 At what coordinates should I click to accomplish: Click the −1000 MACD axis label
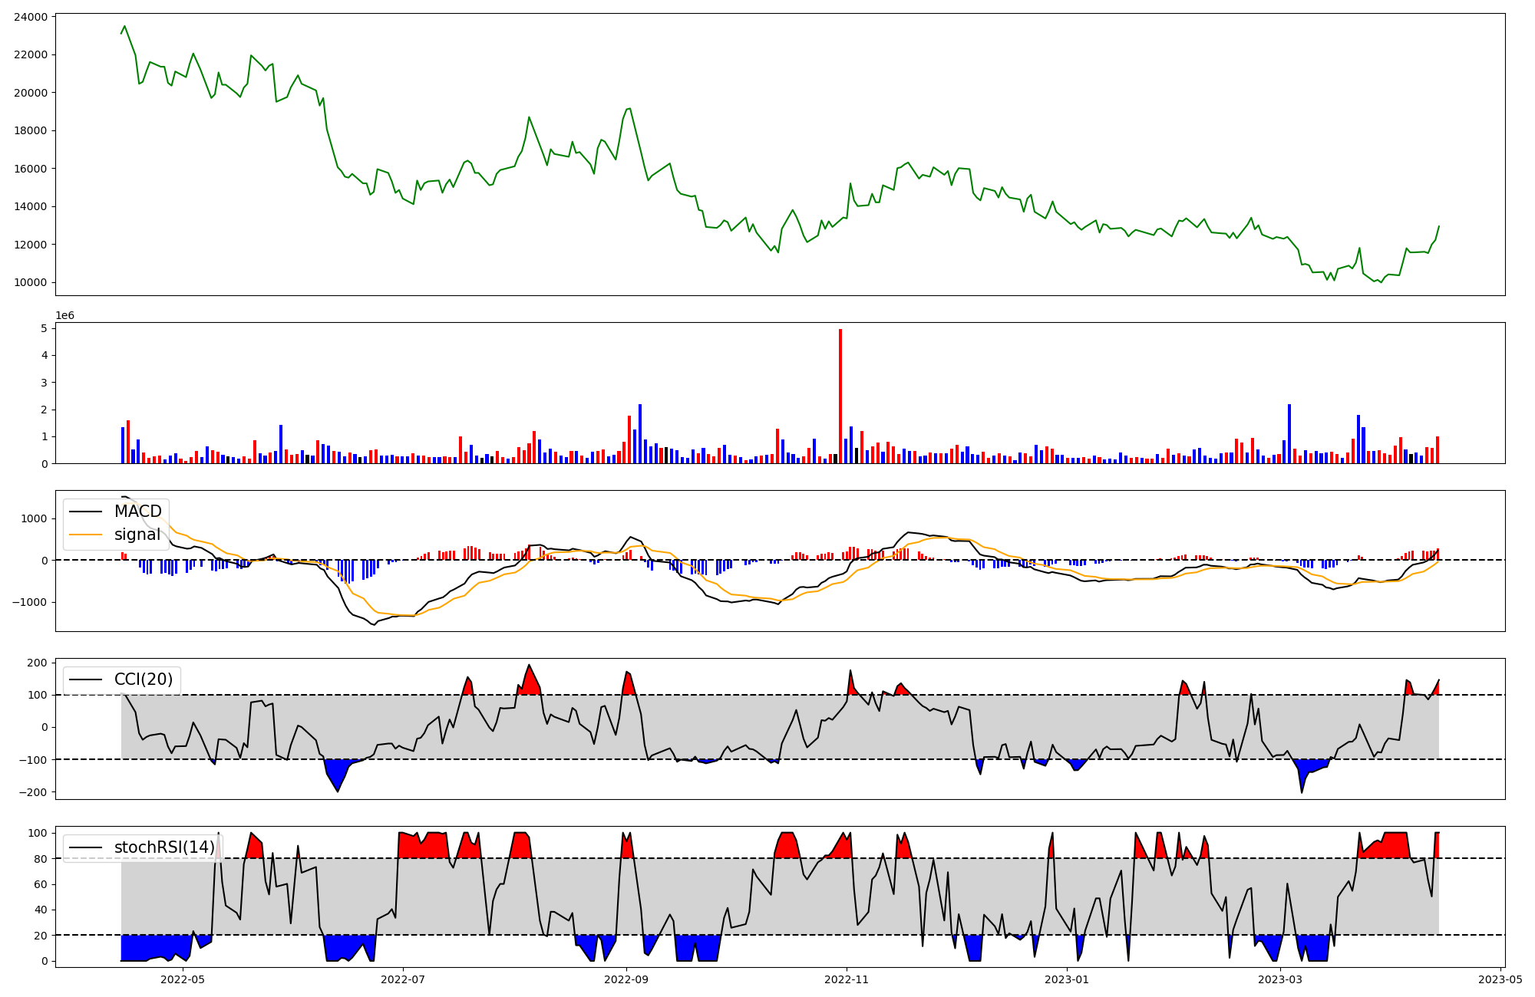click(x=29, y=603)
